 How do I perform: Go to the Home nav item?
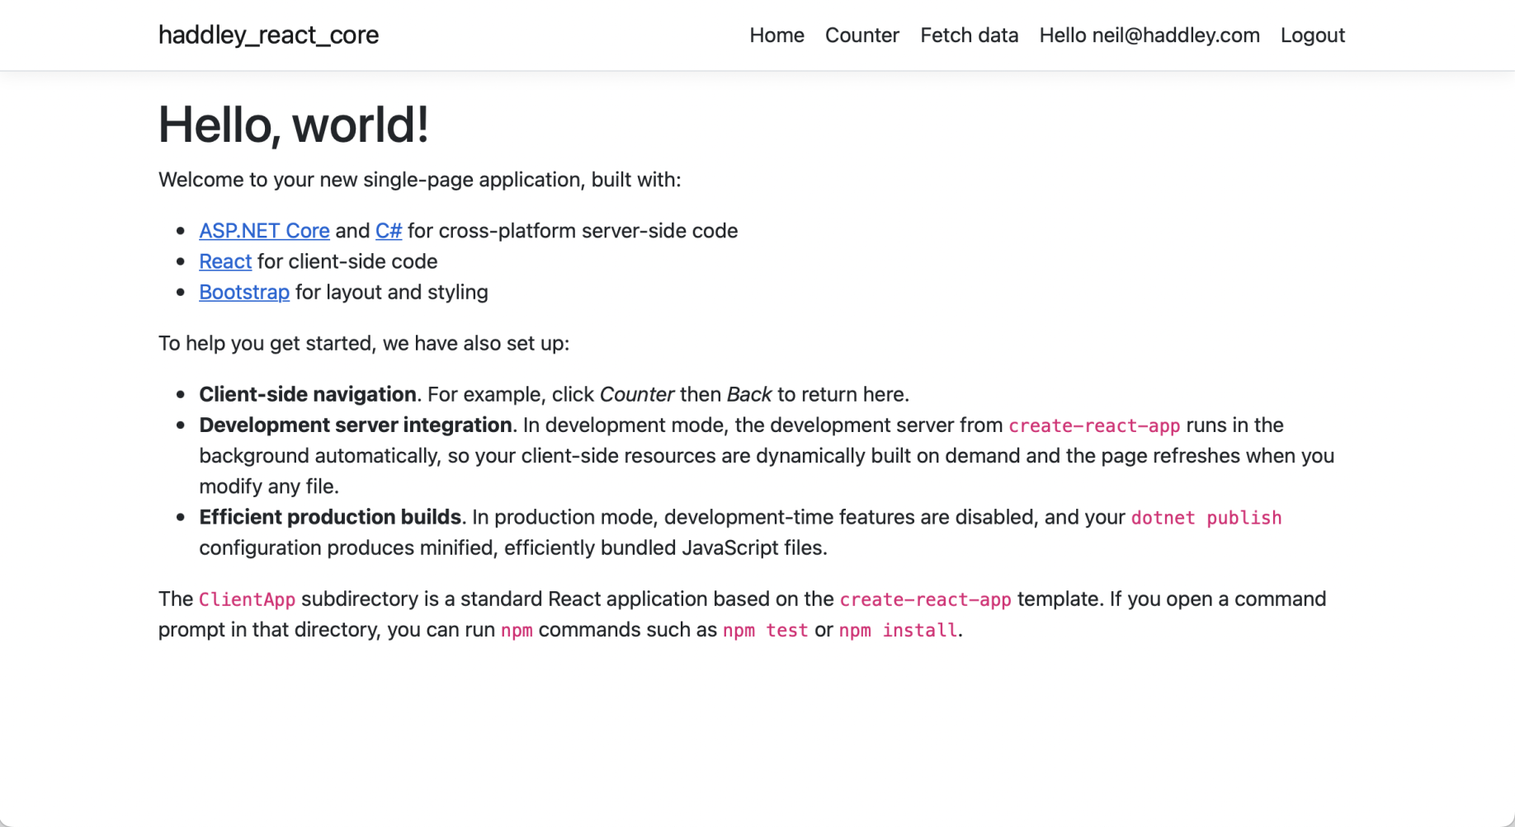coord(776,35)
